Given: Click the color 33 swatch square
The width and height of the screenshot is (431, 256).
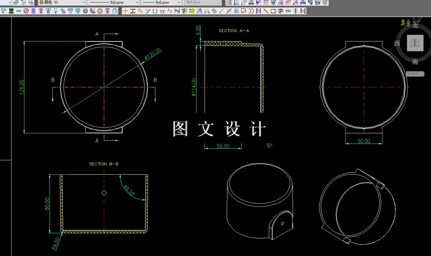Looking at the screenshot, I should [41, 2].
